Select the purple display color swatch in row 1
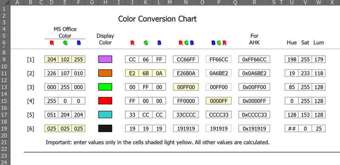The image size is (340, 165). pos(105,59)
